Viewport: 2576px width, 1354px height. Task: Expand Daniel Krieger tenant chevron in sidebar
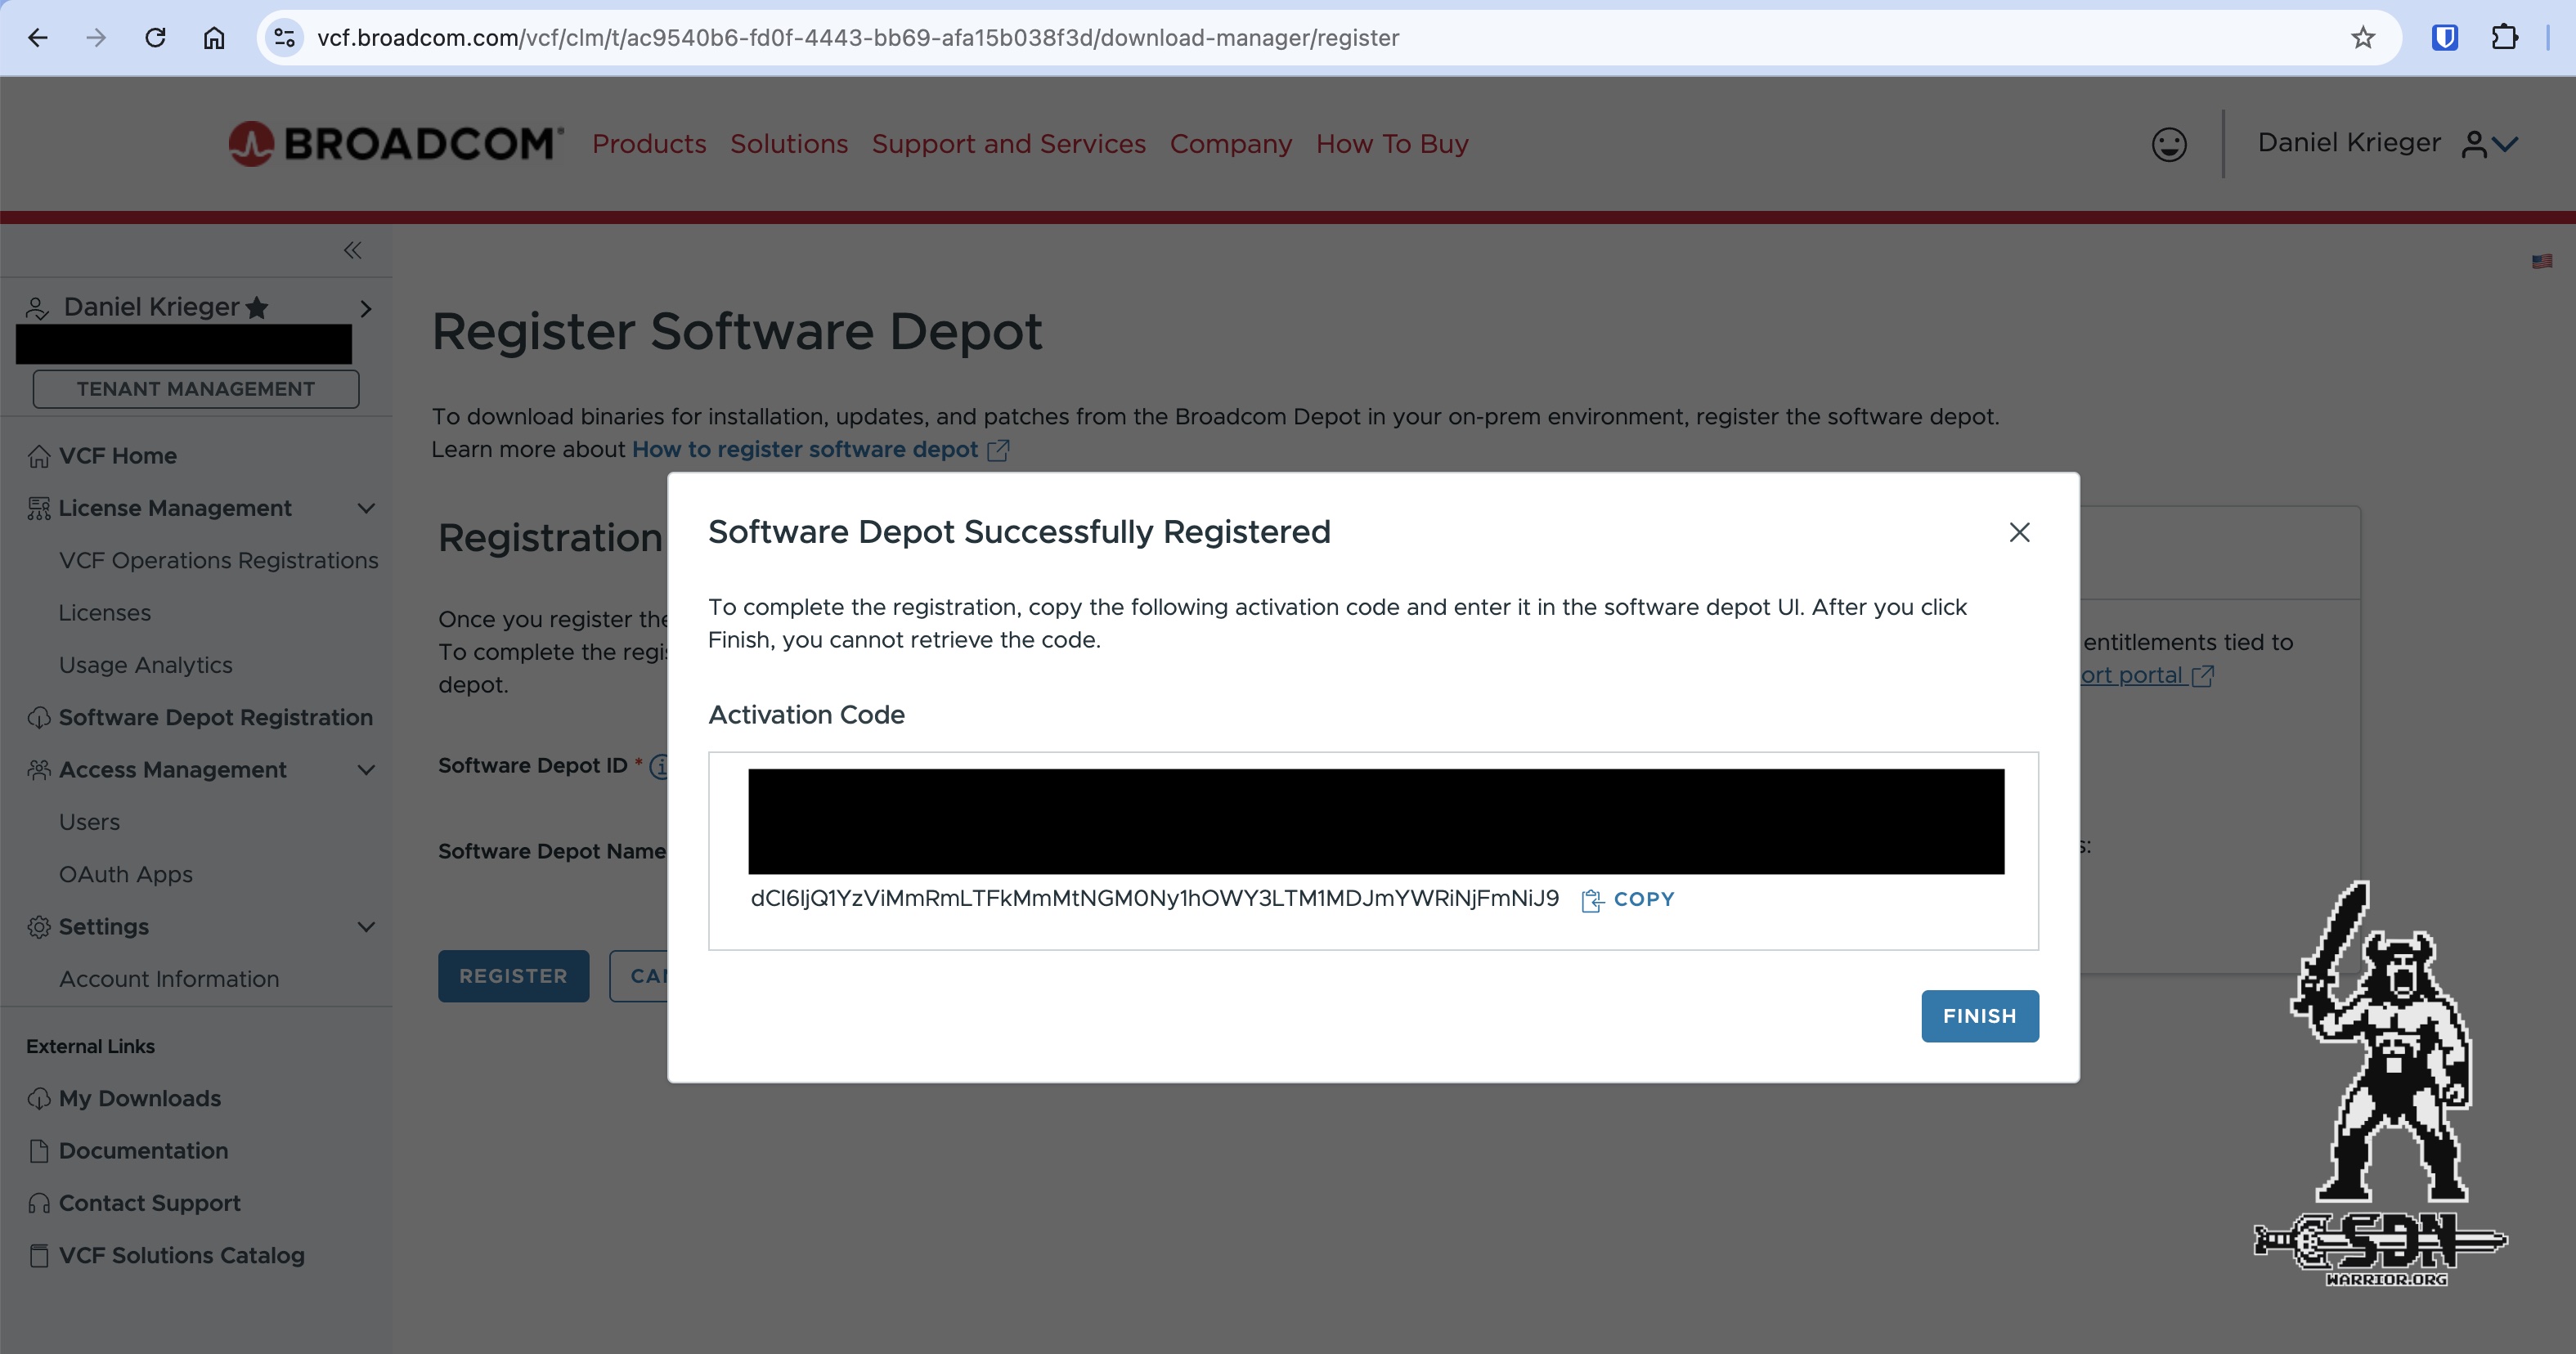tap(366, 308)
